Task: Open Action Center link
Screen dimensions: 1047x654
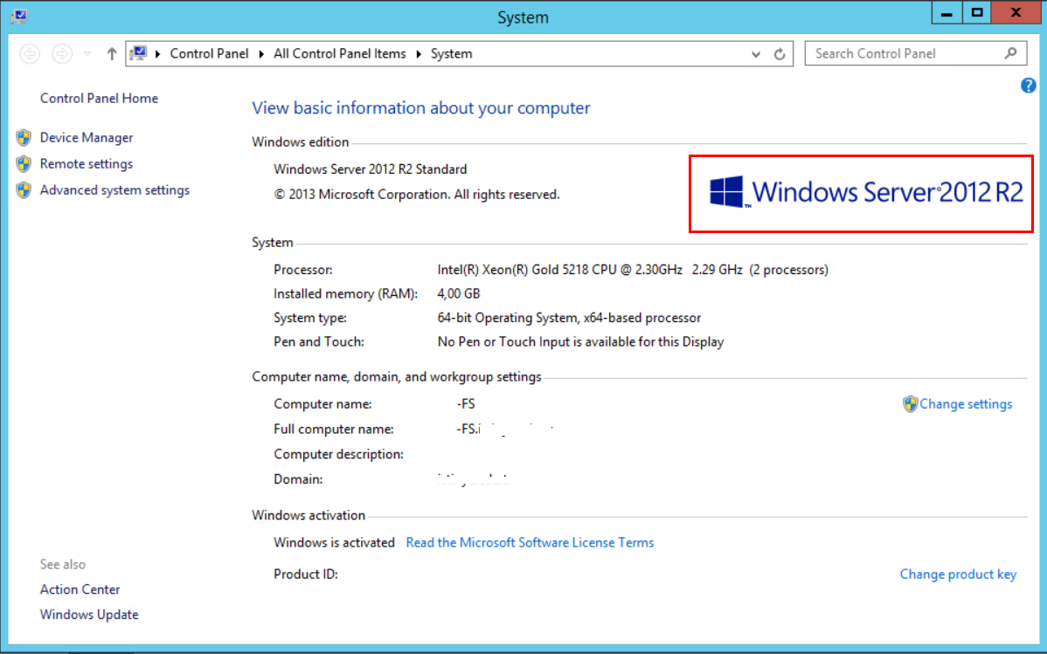Action: coord(80,589)
